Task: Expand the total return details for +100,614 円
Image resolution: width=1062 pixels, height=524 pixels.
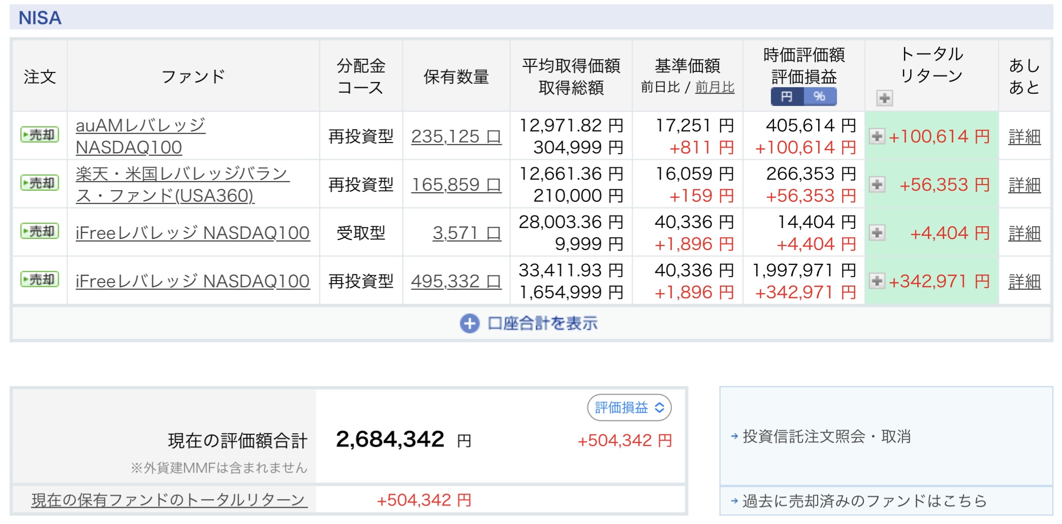Action: 877,136
